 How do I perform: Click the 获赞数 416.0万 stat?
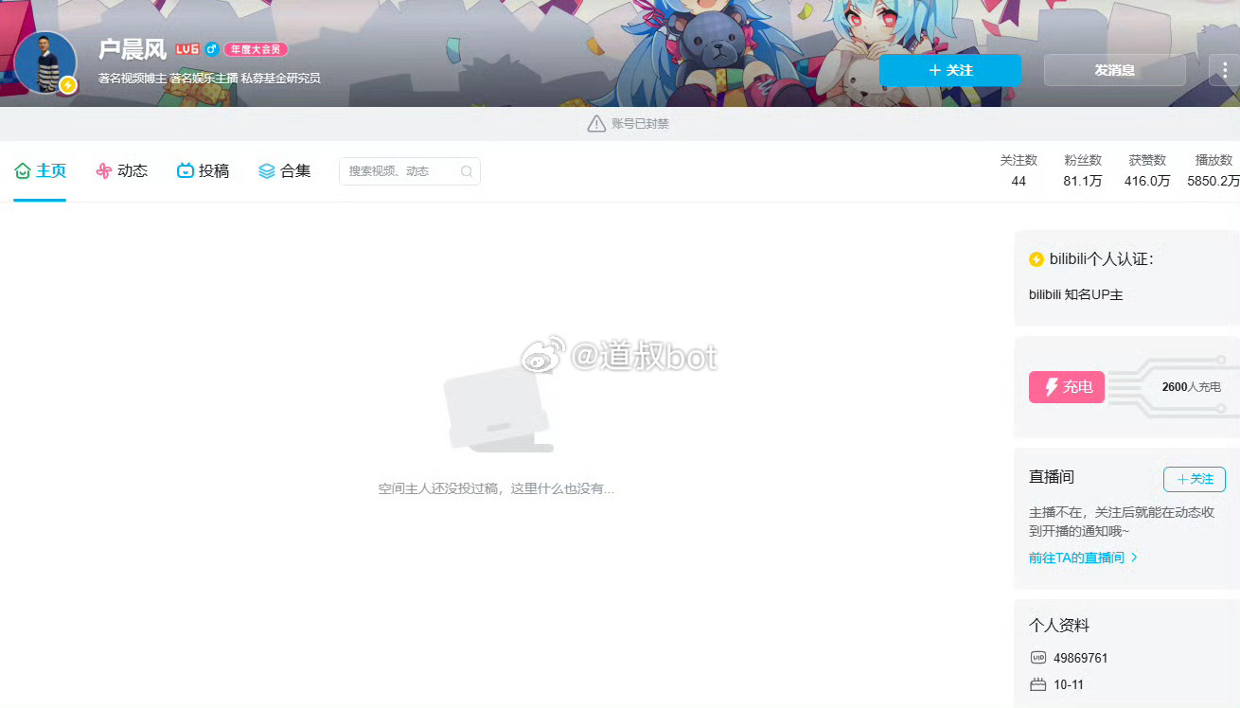click(1147, 170)
